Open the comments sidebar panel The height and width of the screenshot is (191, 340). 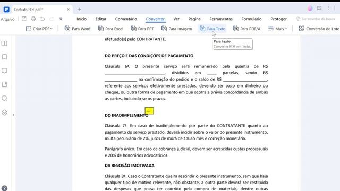point(4,71)
